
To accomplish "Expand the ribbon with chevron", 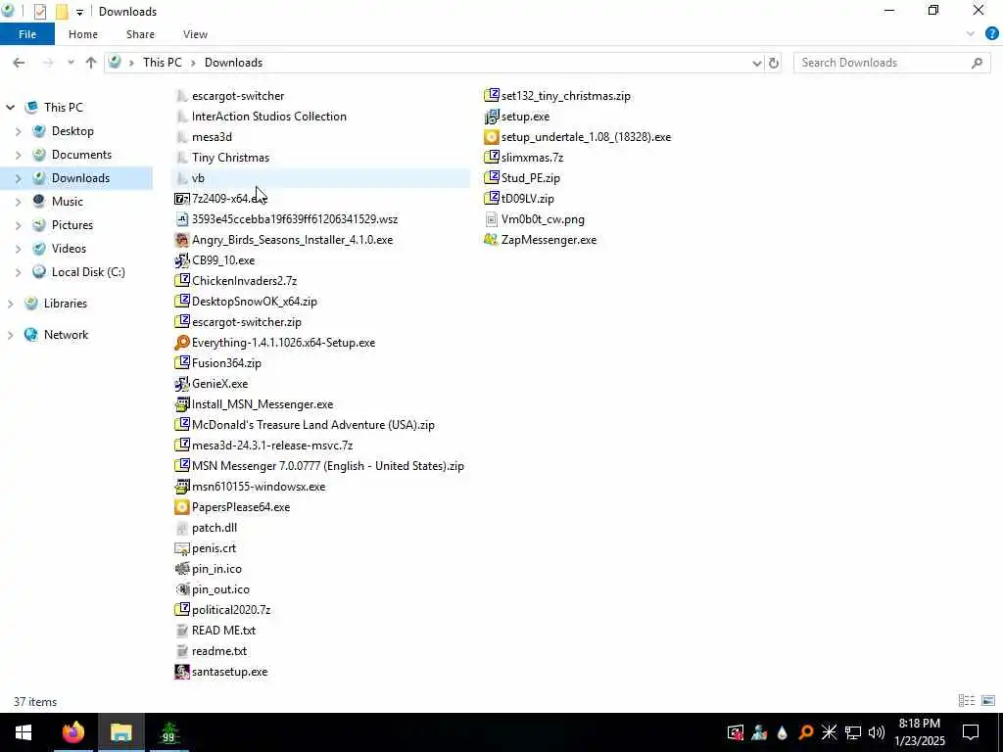I will (x=971, y=34).
